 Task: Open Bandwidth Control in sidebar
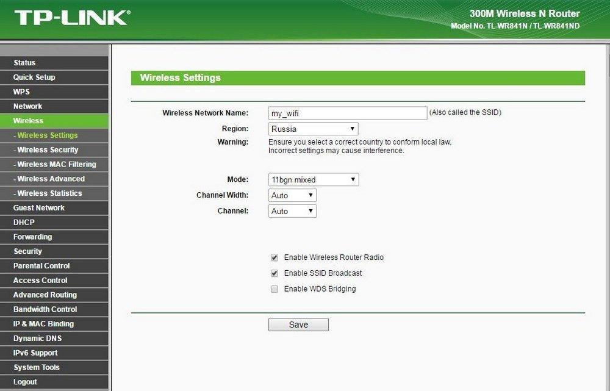point(54,309)
